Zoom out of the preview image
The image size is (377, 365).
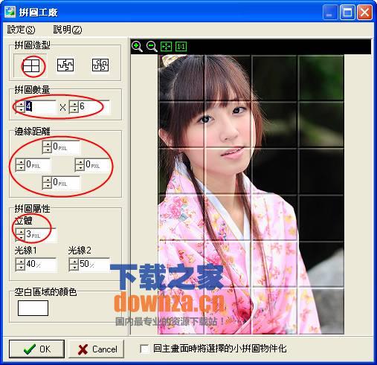152,46
